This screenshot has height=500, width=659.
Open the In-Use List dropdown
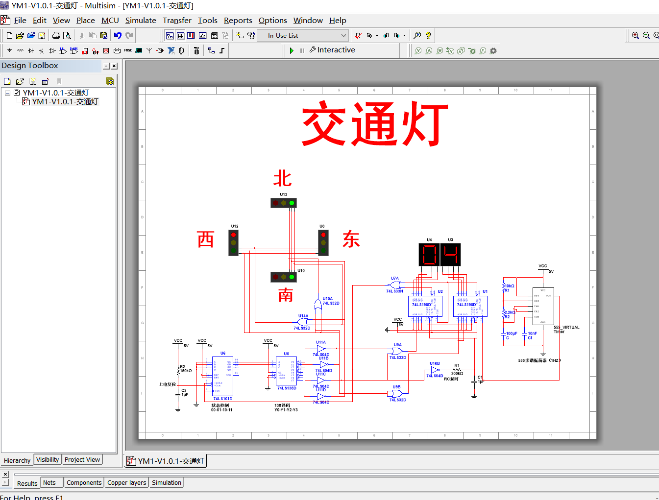(344, 35)
